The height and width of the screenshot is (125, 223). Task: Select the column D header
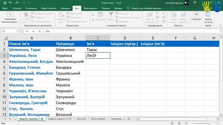click(x=125, y=38)
